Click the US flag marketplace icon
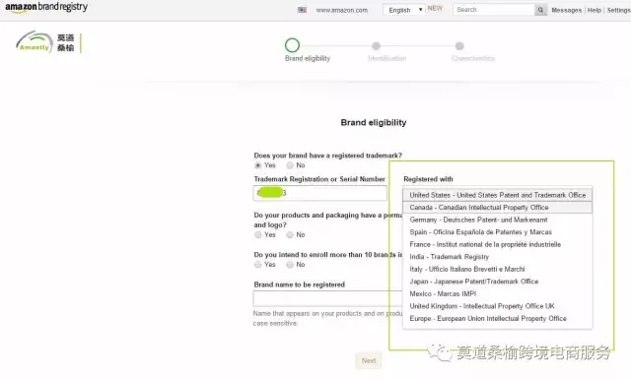 302,10
